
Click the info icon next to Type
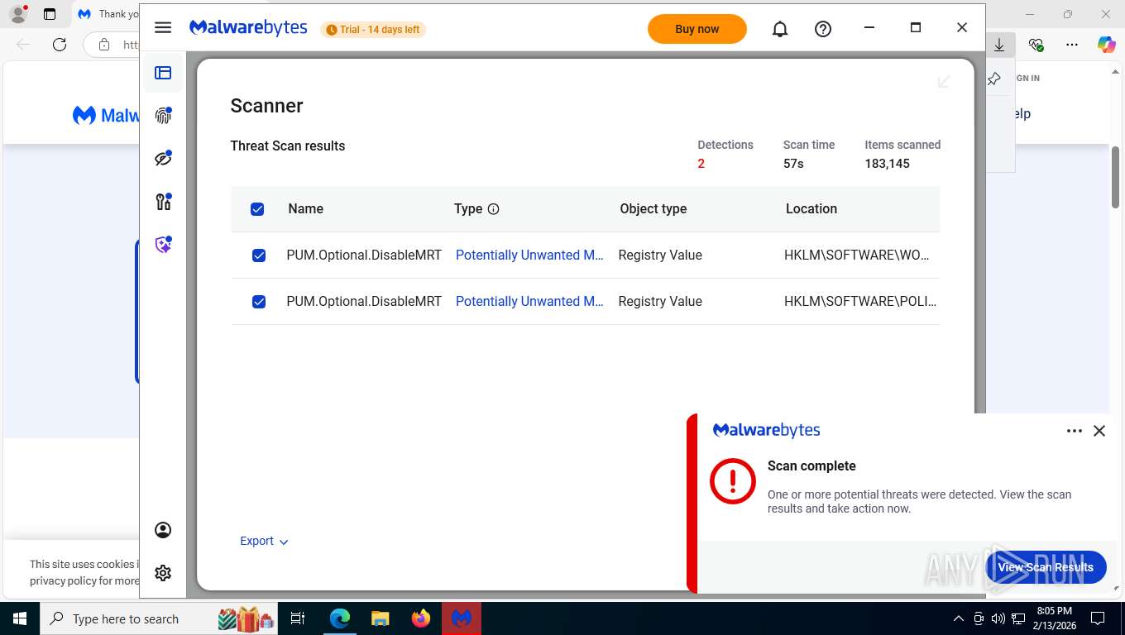pos(494,209)
